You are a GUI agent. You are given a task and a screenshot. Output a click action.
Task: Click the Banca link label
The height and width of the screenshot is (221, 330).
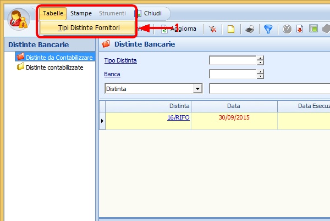pyautogui.click(x=112, y=74)
